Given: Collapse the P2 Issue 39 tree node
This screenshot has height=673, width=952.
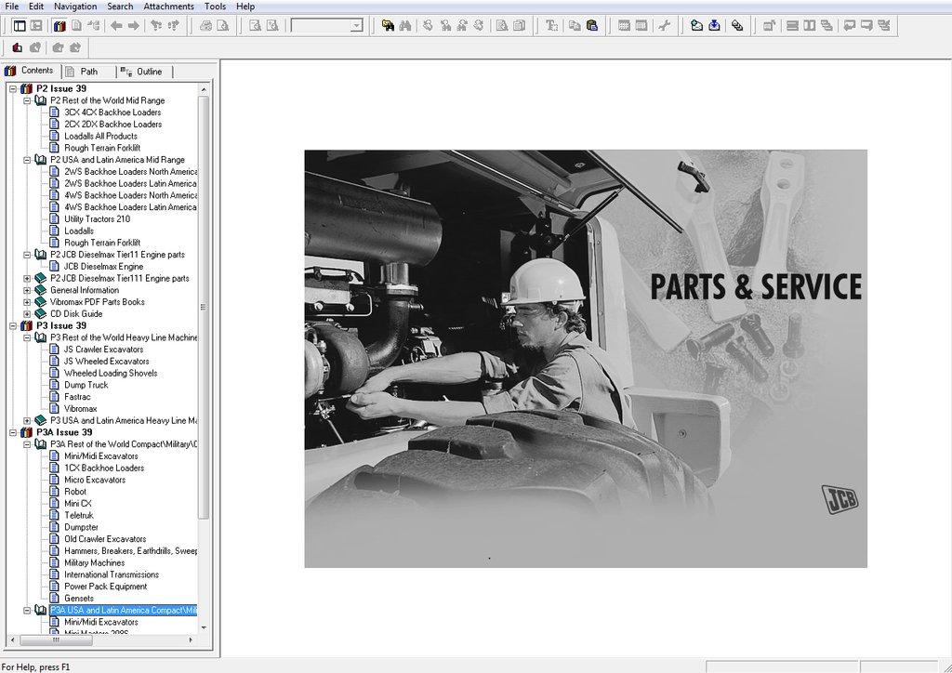Looking at the screenshot, I should [x=13, y=89].
